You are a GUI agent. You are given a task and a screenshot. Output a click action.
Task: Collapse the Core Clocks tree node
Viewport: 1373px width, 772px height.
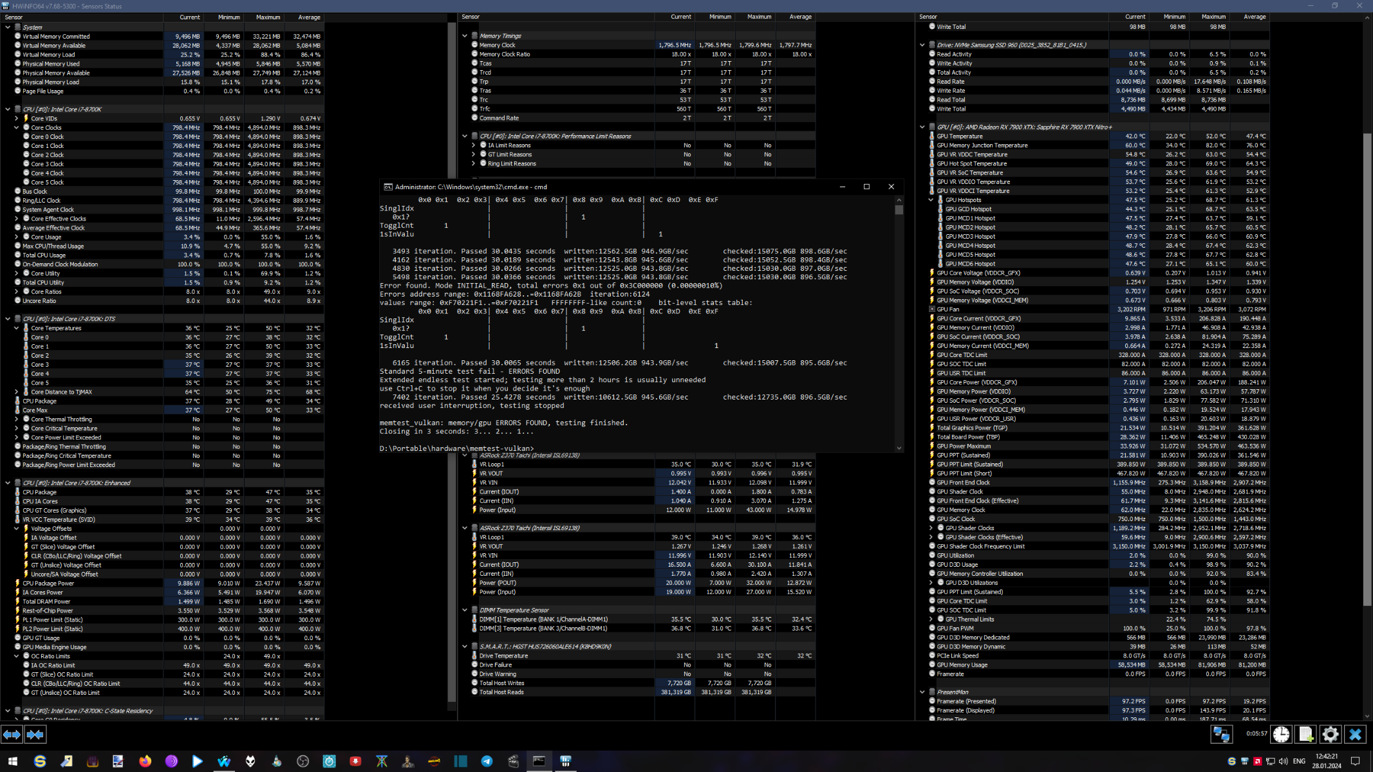pos(17,127)
